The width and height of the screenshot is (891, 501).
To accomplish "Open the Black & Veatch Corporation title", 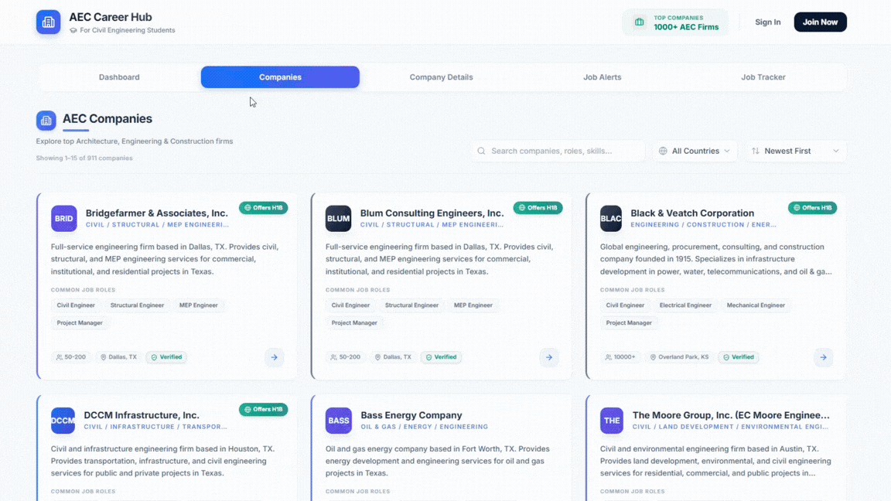I will 692,213.
